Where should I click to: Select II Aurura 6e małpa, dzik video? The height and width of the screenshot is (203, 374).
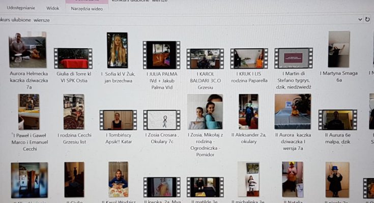coord(338,120)
